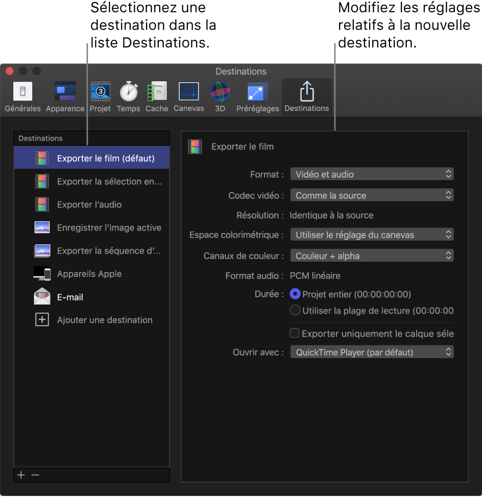The width and height of the screenshot is (482, 497).
Task: Enable exporting only the selected layer
Action: pos(295,333)
